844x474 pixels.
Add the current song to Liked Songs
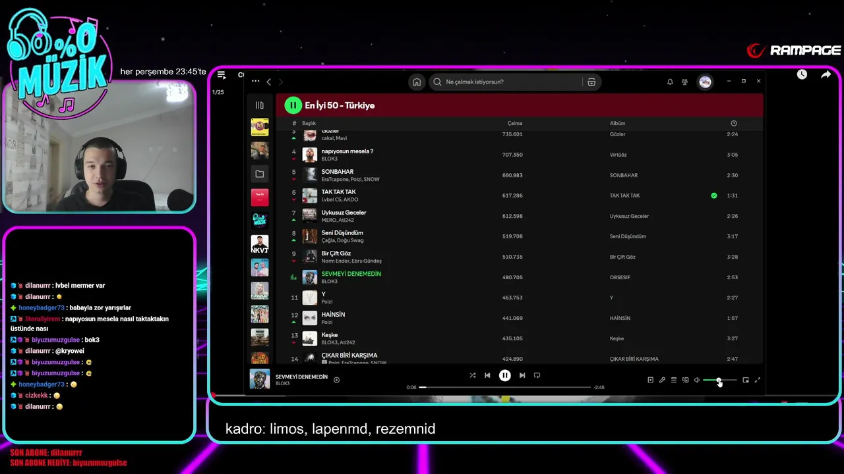click(336, 380)
